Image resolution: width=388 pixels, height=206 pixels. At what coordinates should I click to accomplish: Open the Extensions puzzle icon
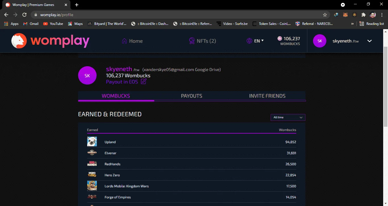[x=363, y=15]
